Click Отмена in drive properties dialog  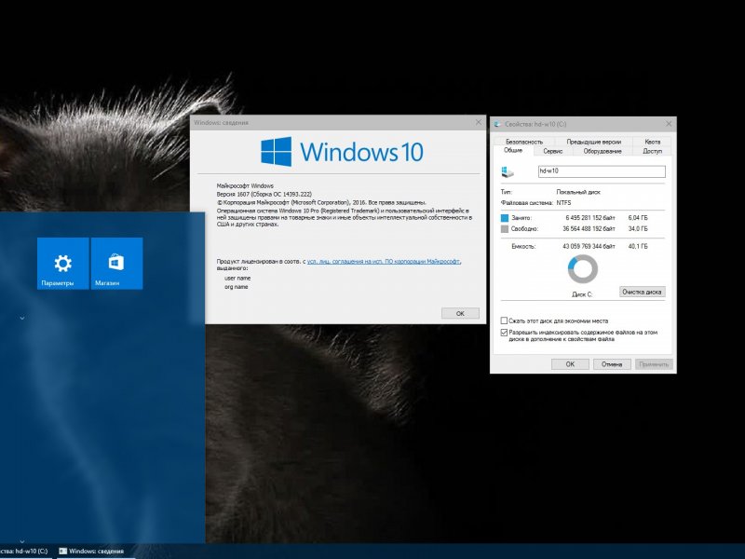point(612,364)
